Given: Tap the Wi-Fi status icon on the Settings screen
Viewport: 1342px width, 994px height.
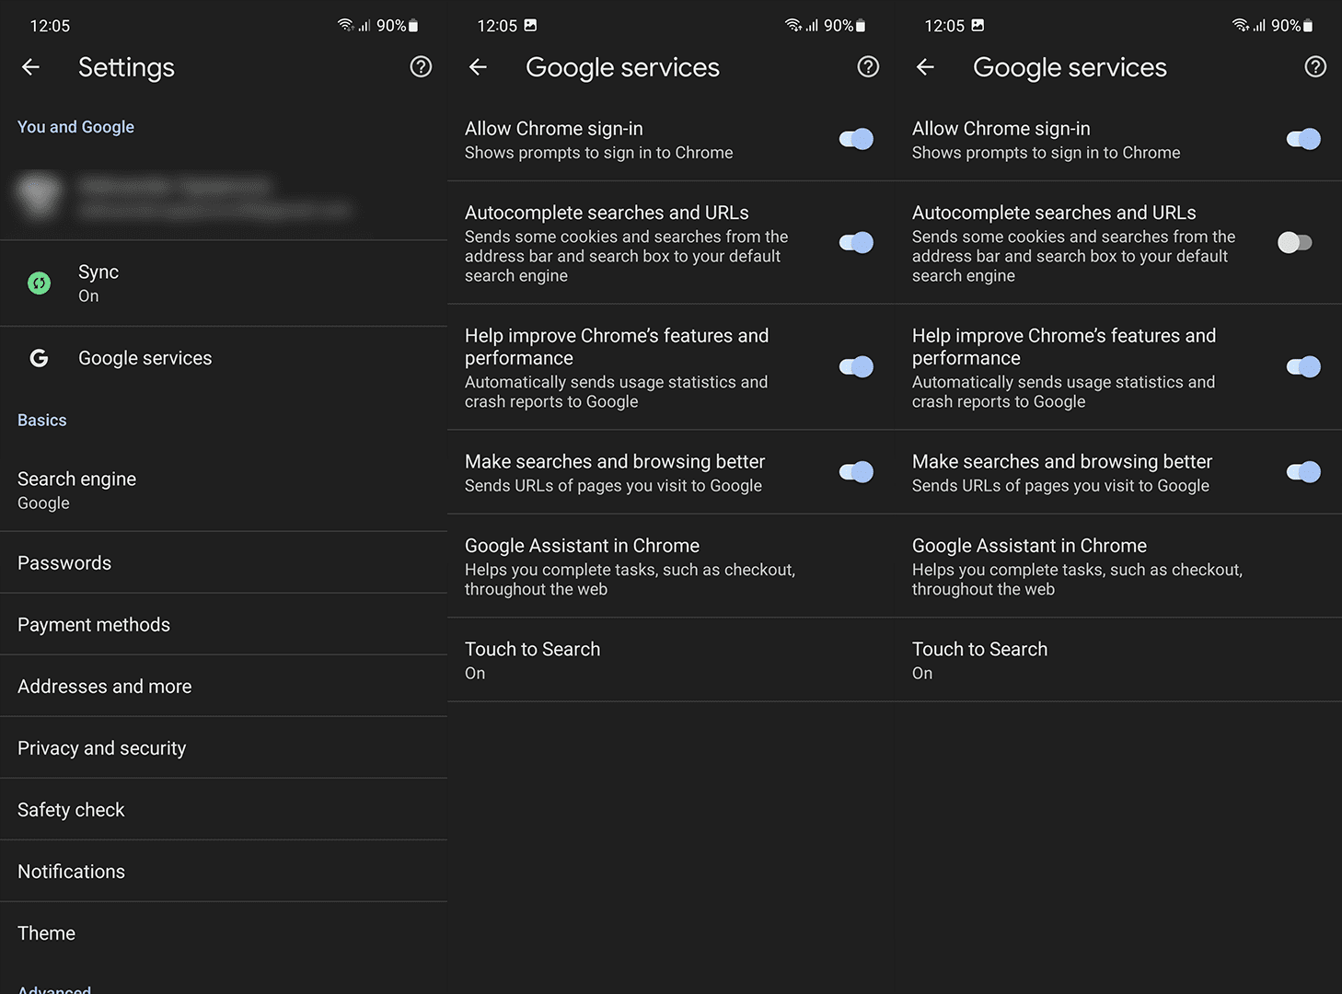Looking at the screenshot, I should point(345,26).
